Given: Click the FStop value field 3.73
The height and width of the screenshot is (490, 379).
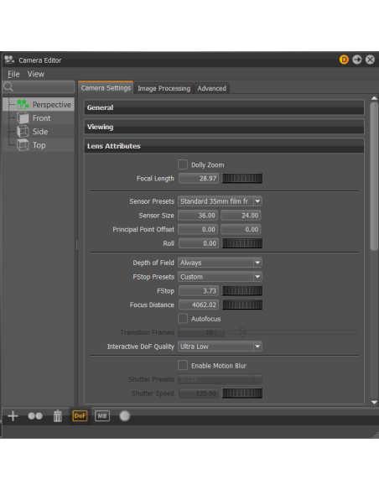Looking at the screenshot, I should 199,291.
